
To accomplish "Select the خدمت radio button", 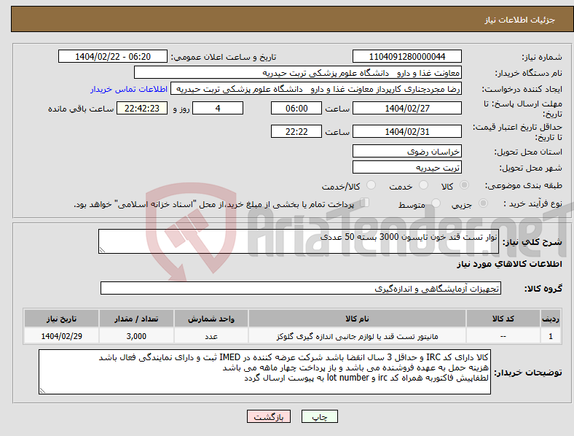I will tap(423, 185).
